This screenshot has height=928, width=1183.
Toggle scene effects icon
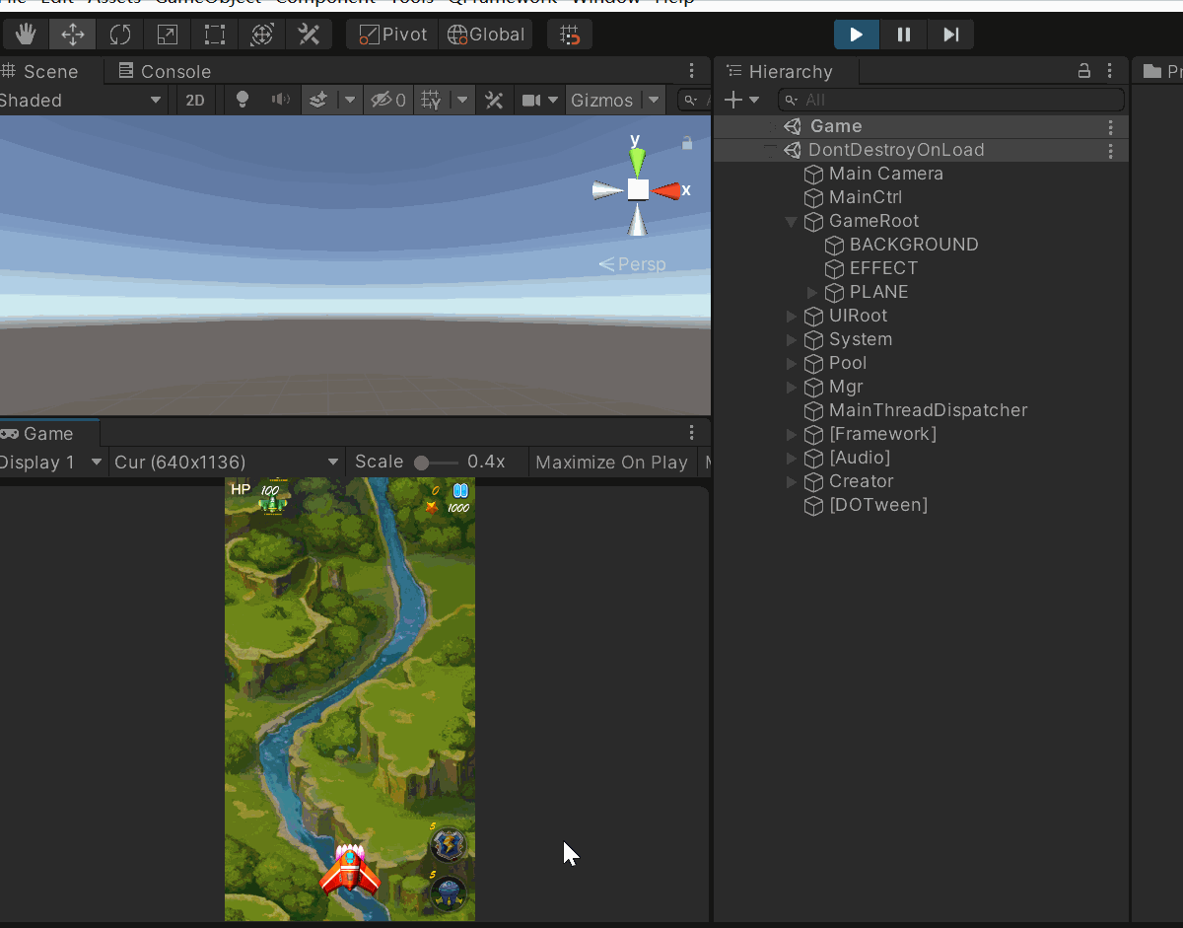(x=318, y=100)
